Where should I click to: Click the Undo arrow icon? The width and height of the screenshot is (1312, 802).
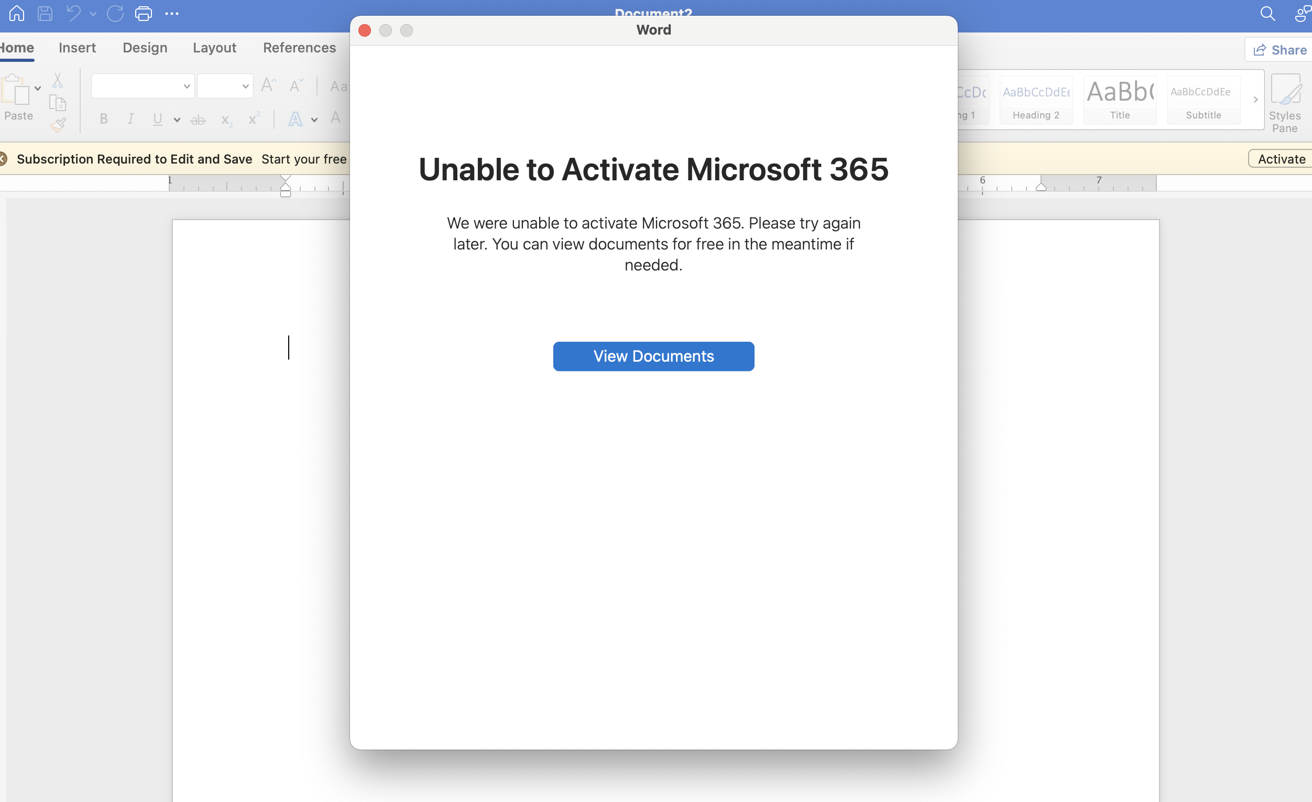point(73,13)
